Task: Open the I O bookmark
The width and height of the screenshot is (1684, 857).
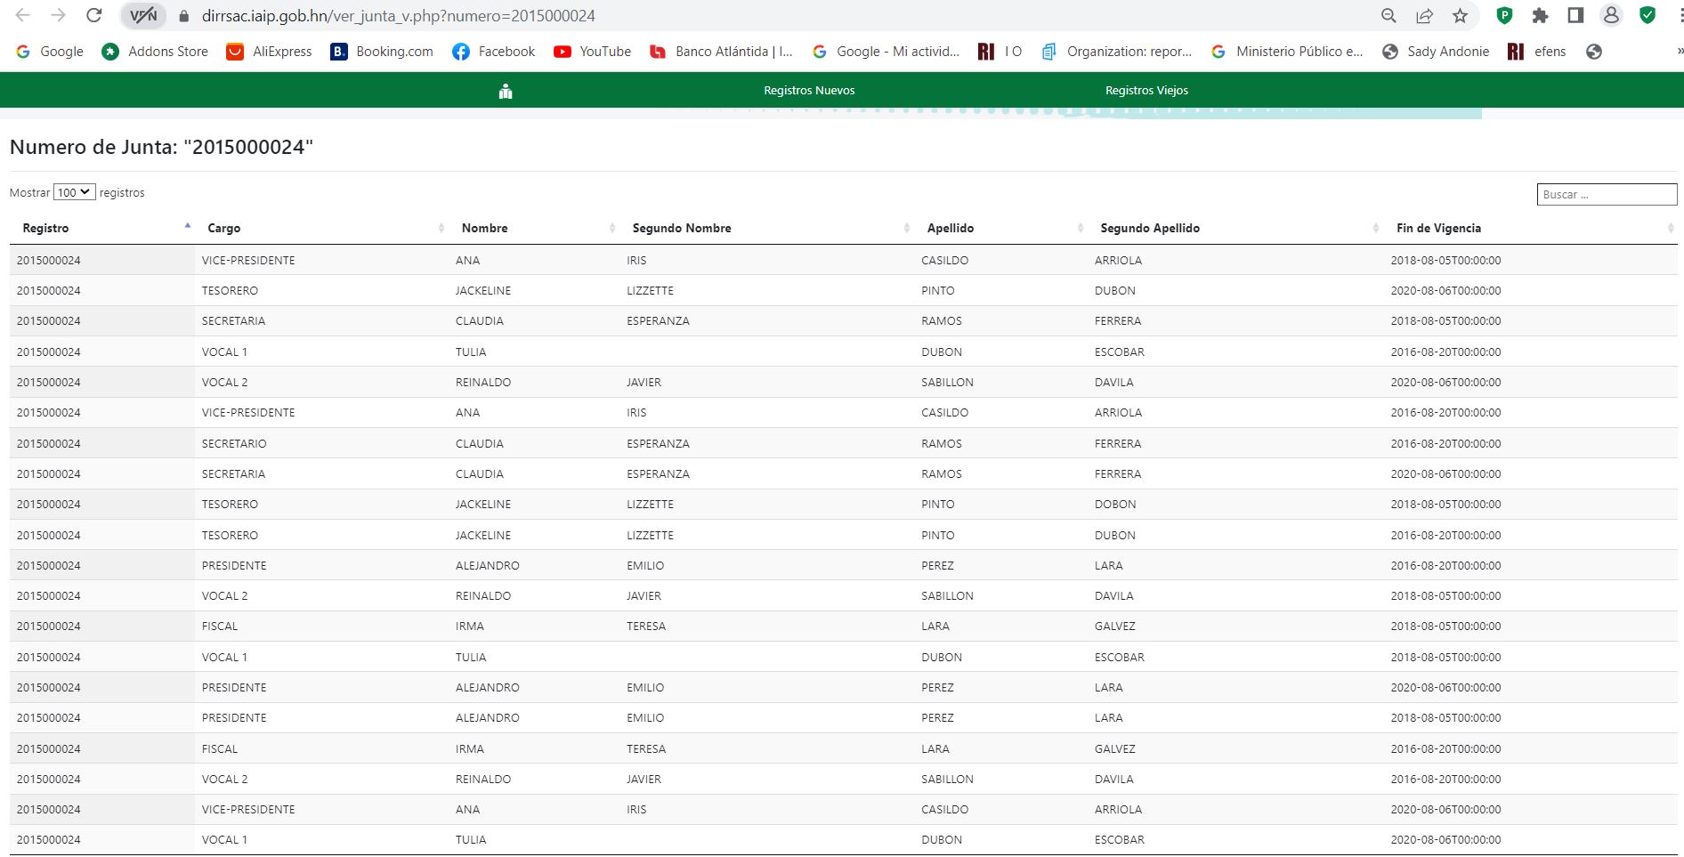Action: [x=1000, y=52]
